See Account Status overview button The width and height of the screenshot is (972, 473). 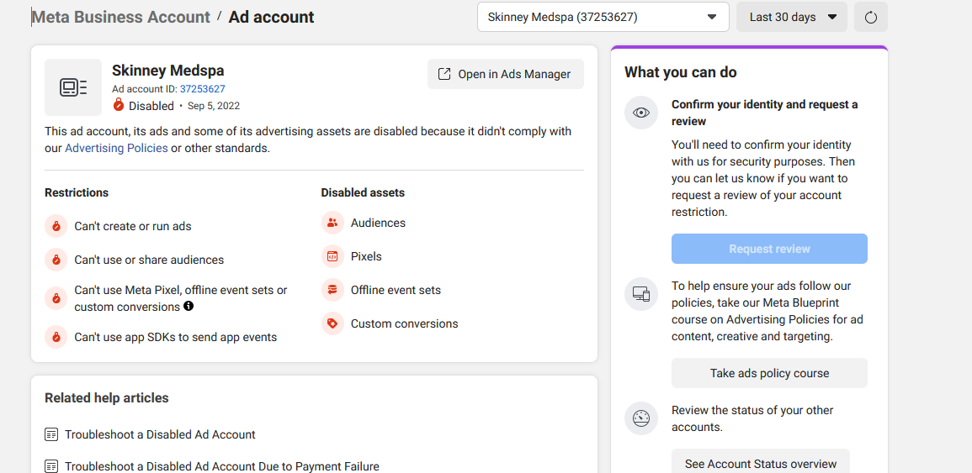761,463
